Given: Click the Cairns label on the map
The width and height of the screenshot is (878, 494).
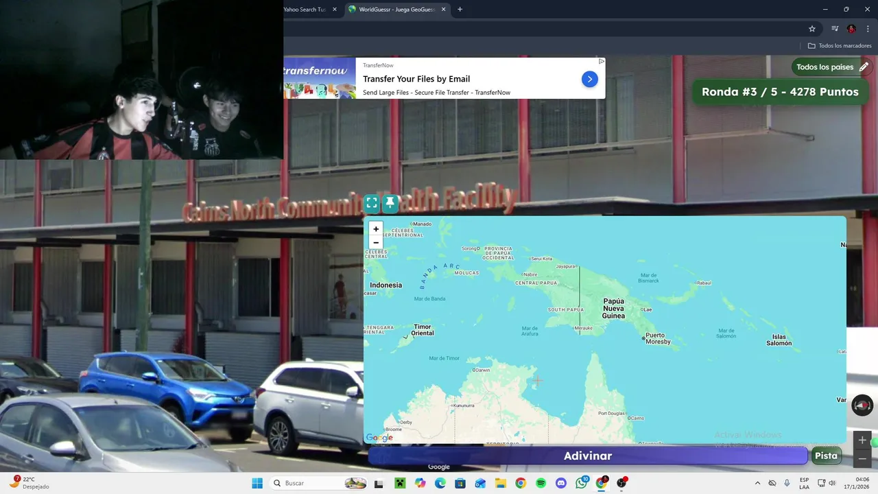Looking at the screenshot, I should [637, 418].
